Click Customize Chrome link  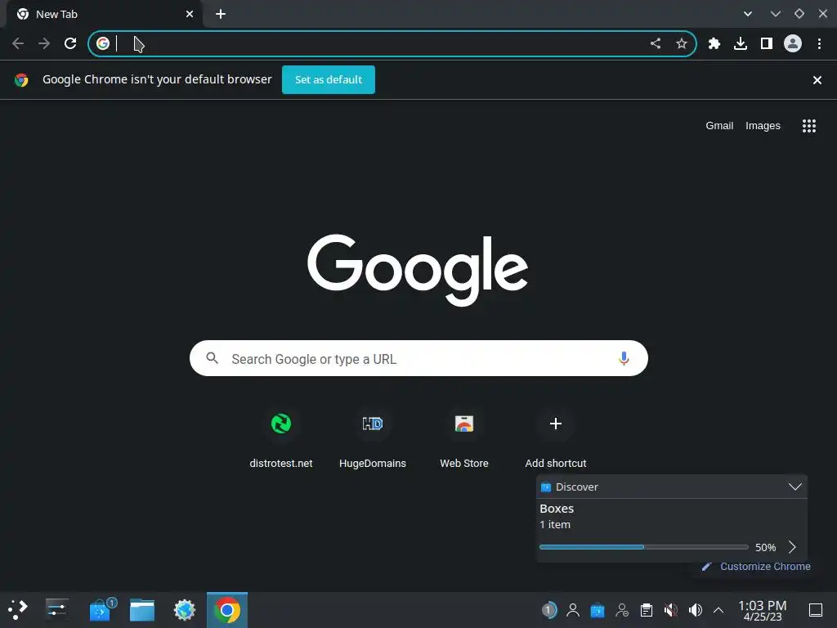pyautogui.click(x=756, y=567)
